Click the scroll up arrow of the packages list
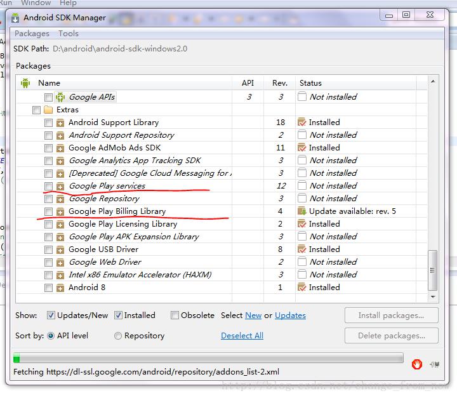Screen dimensions: 457x398 [433, 81]
